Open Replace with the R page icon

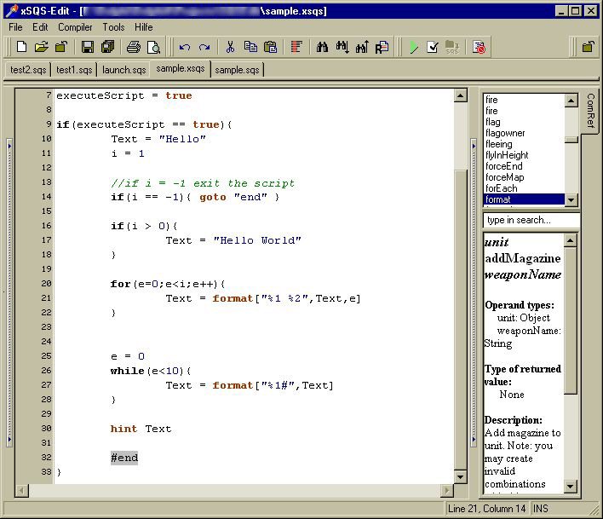(x=382, y=48)
